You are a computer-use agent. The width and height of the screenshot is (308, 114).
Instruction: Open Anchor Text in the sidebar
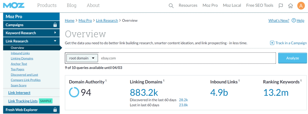[19, 64]
